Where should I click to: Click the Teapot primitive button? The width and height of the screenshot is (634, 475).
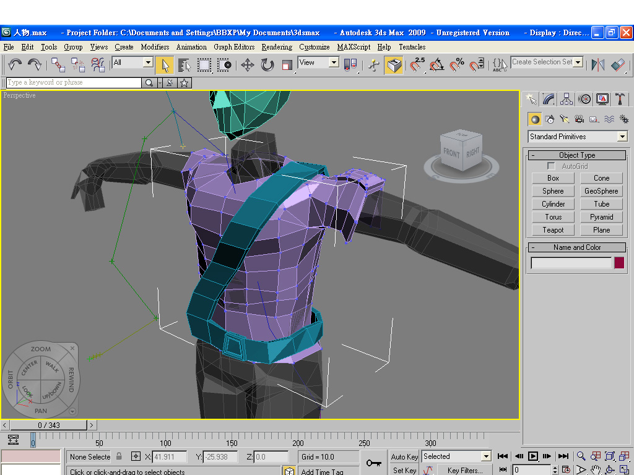tap(553, 230)
